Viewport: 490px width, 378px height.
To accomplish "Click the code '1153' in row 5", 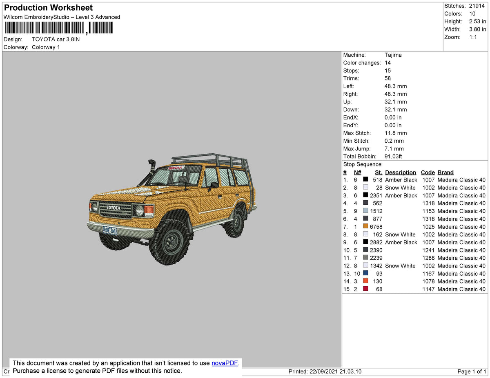I will [428, 211].
